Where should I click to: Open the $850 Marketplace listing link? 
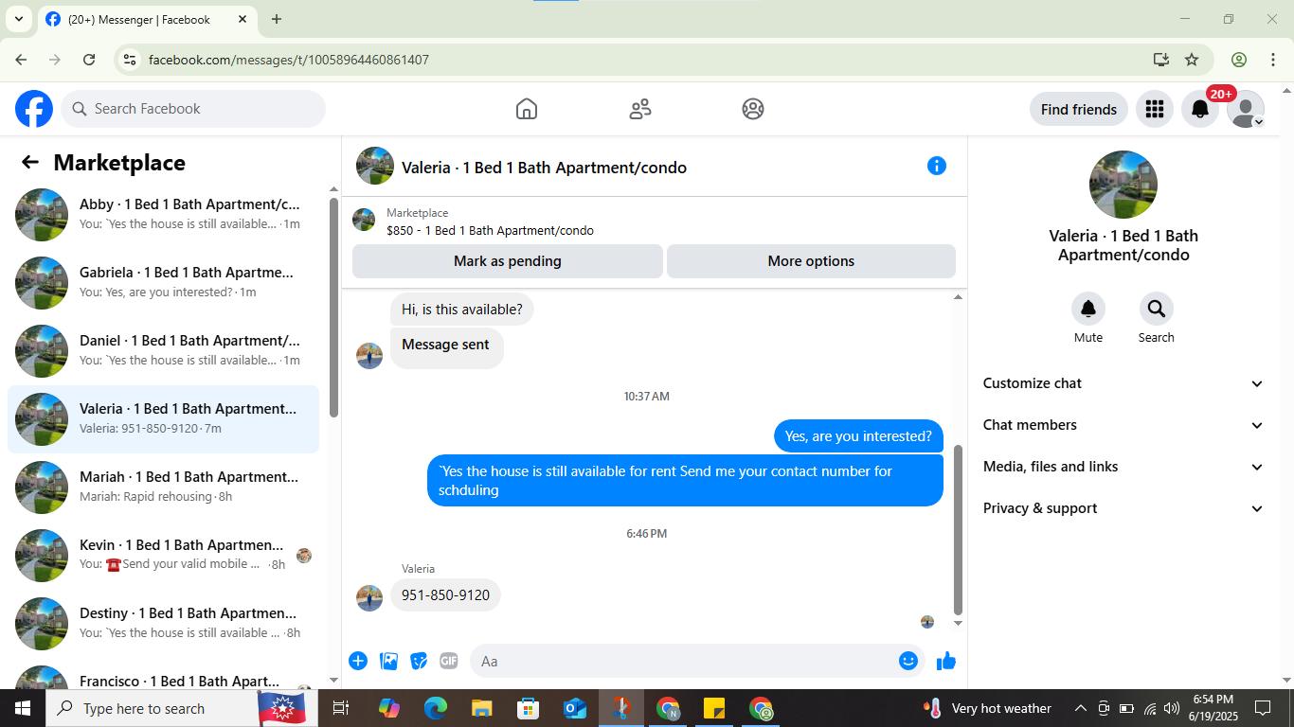click(x=491, y=230)
